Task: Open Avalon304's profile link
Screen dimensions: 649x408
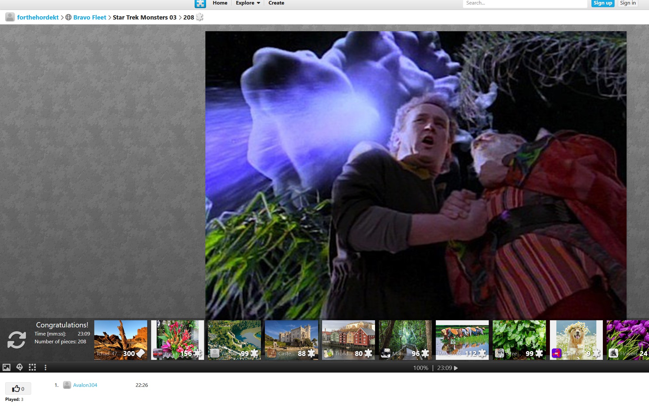Action: click(x=85, y=385)
